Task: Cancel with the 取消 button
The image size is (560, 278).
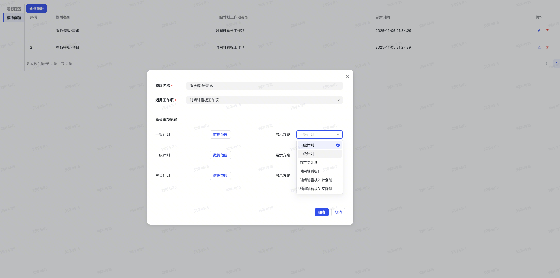Action: click(x=338, y=212)
